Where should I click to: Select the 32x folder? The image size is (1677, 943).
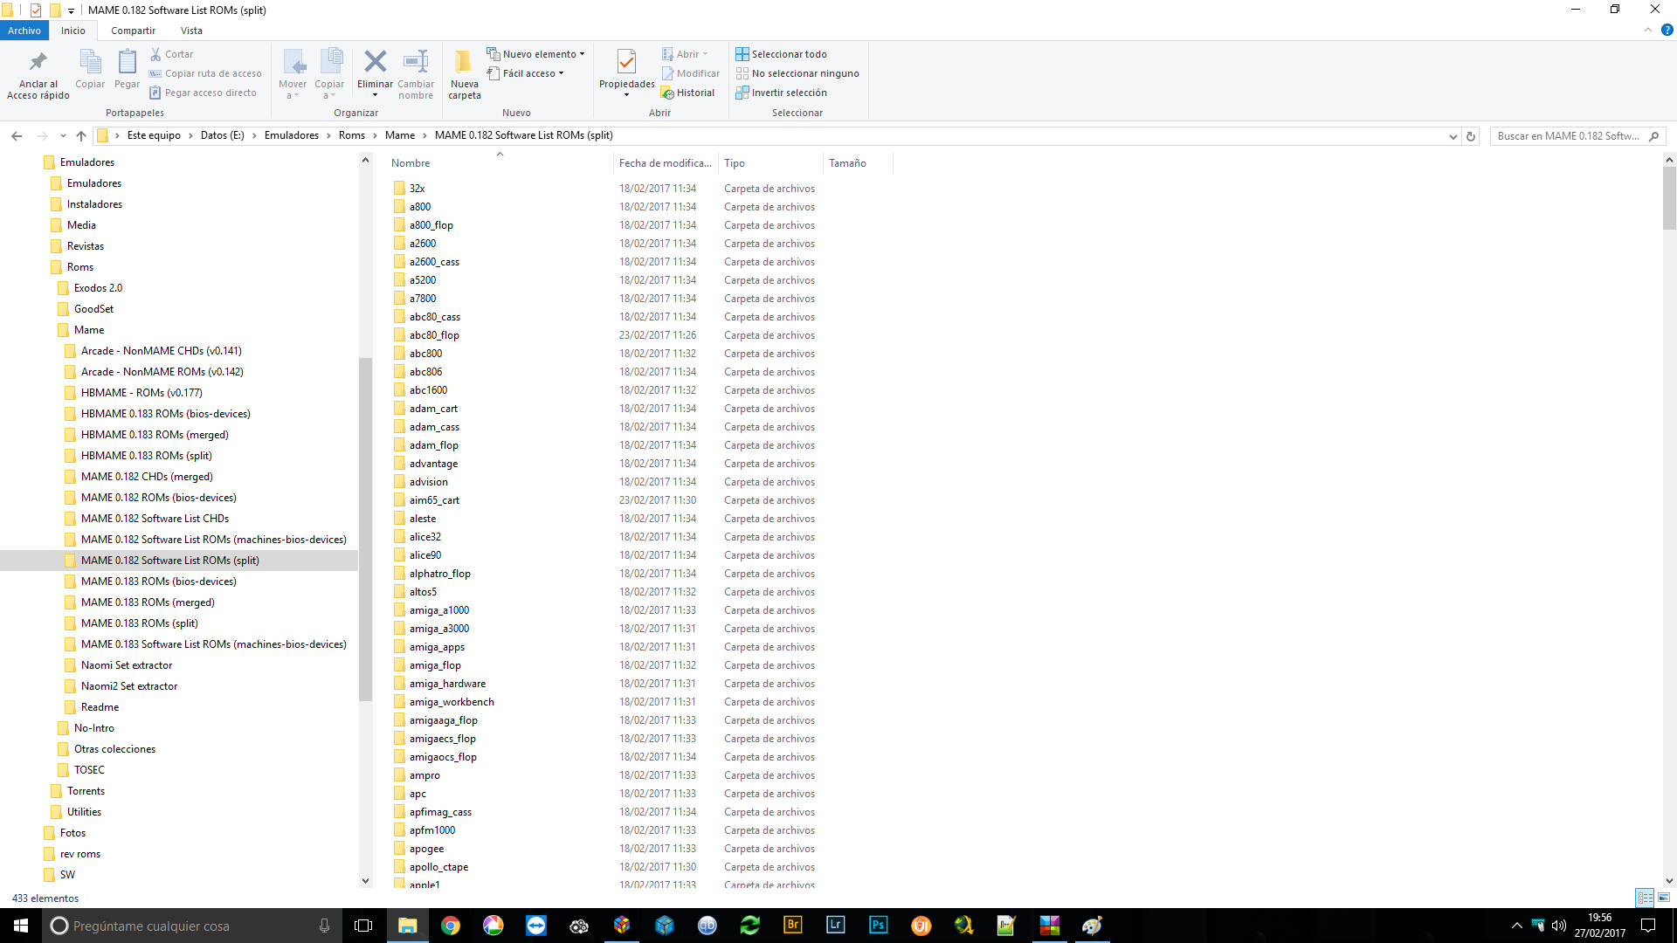(x=417, y=189)
